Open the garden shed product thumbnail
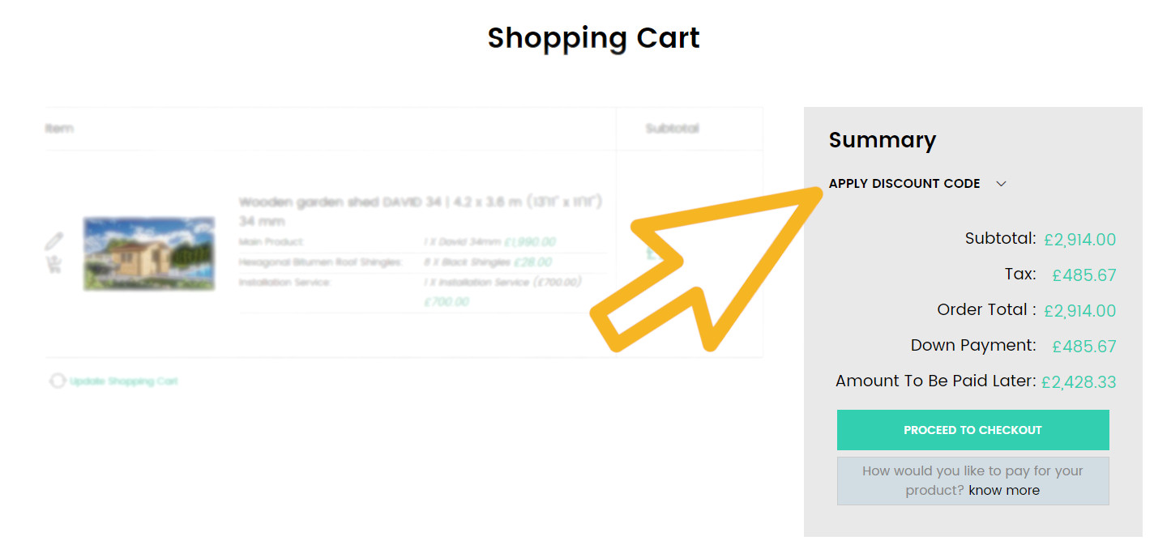The width and height of the screenshot is (1154, 545). pos(149,253)
